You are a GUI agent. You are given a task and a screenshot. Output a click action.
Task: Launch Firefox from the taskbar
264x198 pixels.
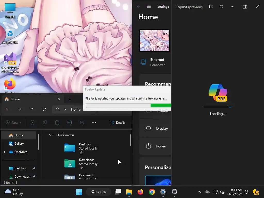point(141,192)
